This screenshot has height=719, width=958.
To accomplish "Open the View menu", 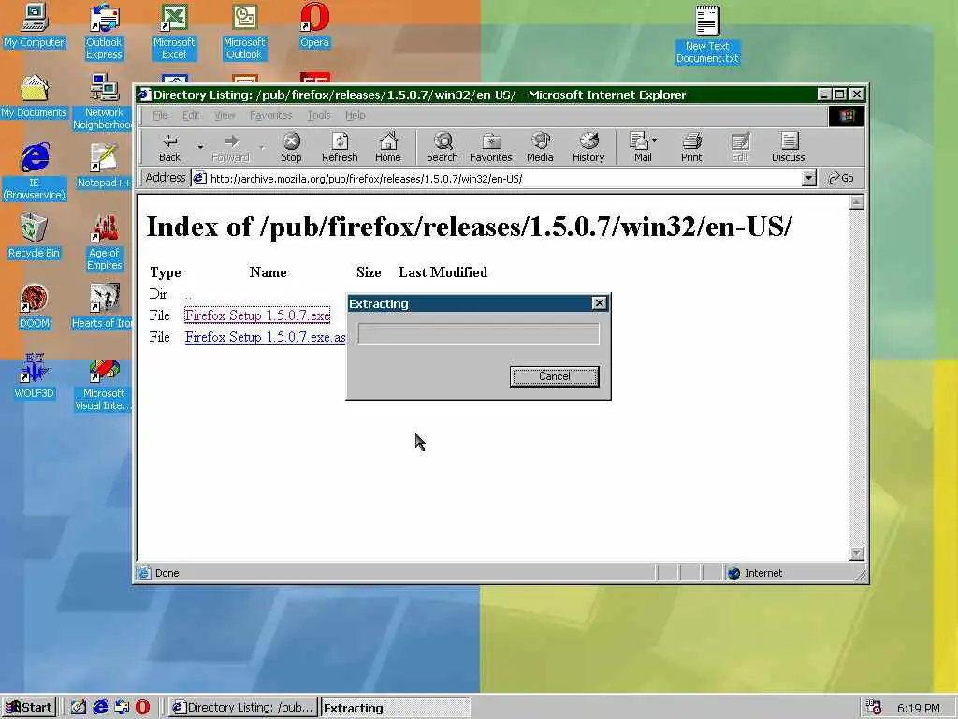I will [x=225, y=115].
